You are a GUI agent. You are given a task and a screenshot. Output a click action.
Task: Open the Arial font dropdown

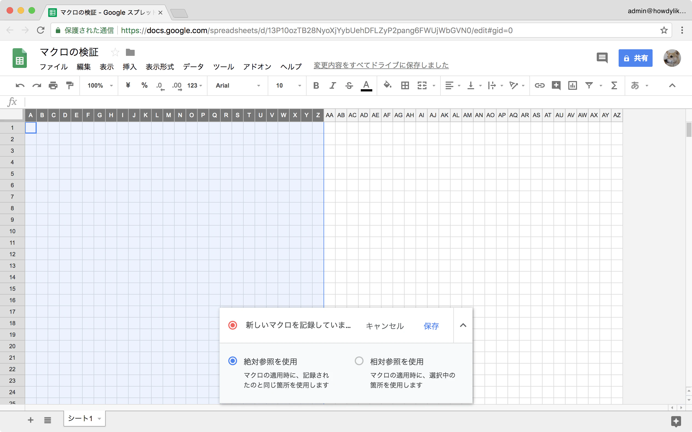237,85
